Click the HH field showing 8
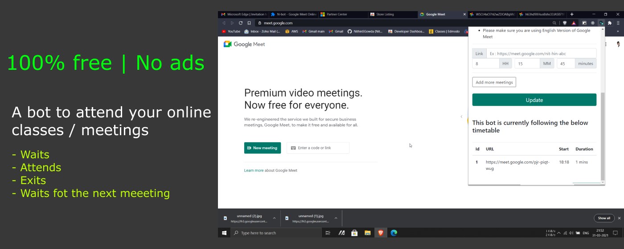The width and height of the screenshot is (624, 249). coord(486,64)
